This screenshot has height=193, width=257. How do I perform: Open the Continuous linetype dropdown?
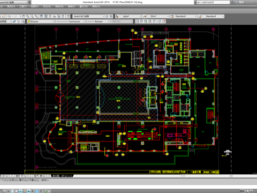(71, 21)
